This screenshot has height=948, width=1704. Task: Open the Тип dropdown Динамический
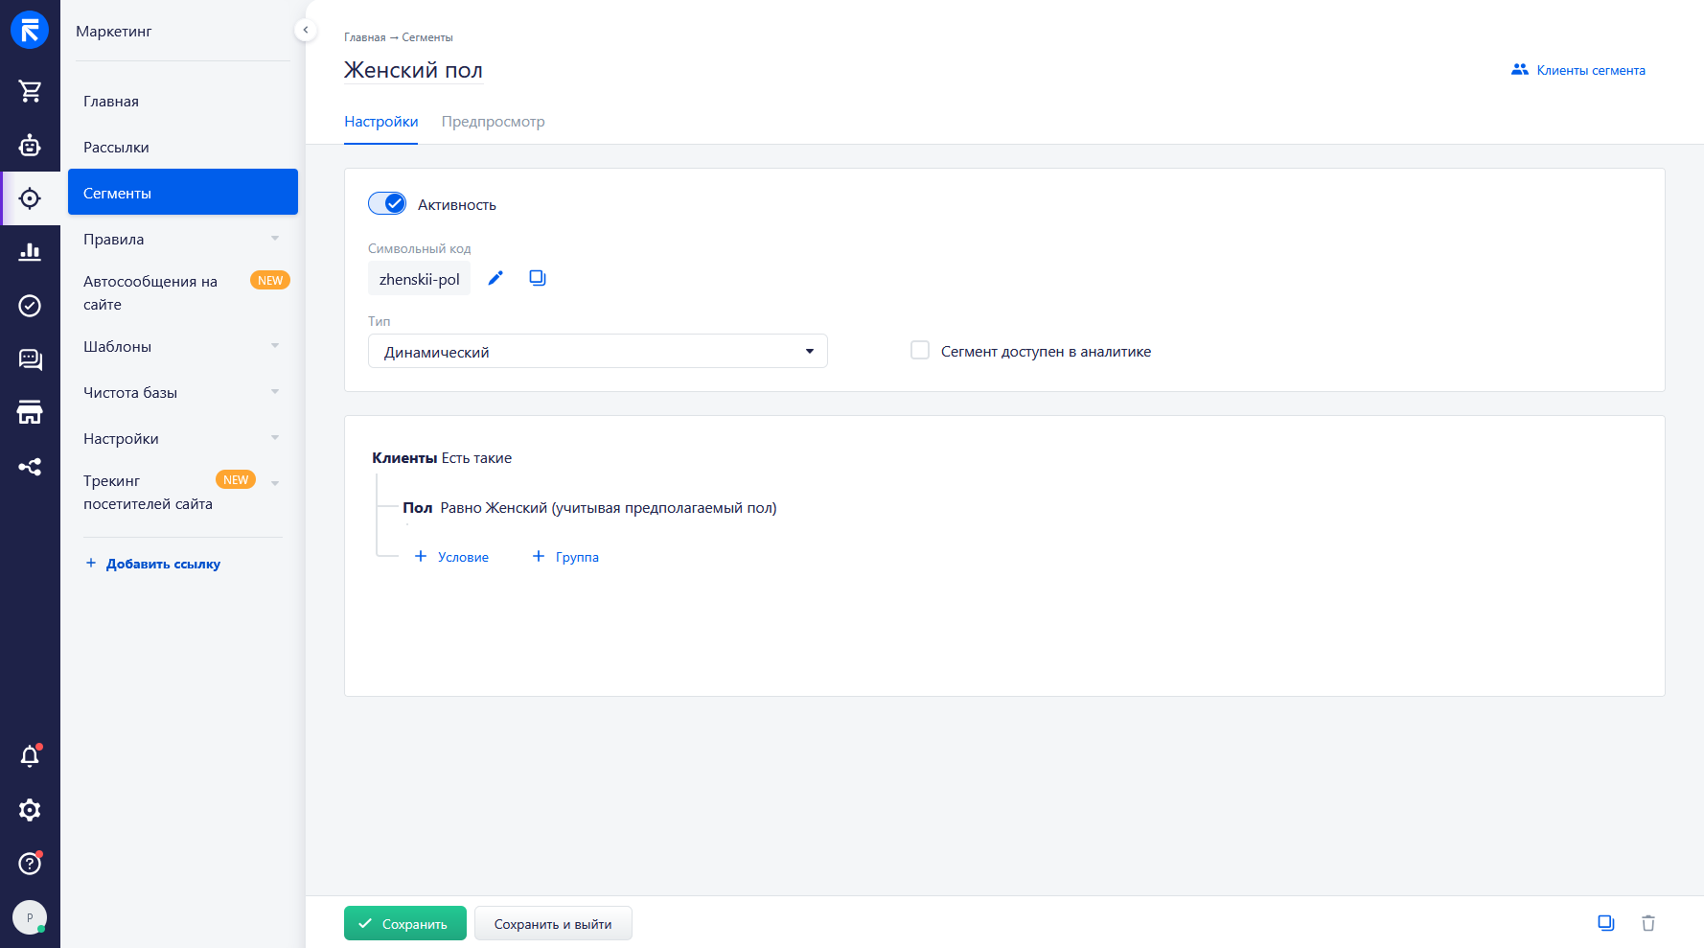click(x=598, y=351)
